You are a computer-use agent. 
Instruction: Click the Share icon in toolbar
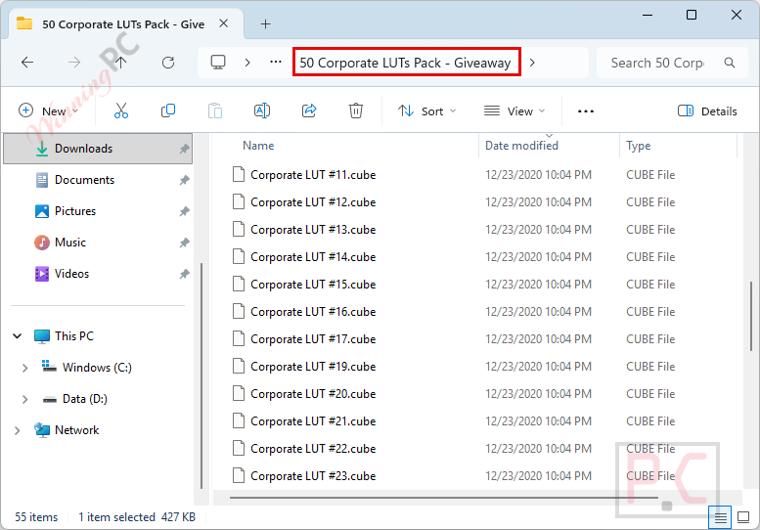309,110
